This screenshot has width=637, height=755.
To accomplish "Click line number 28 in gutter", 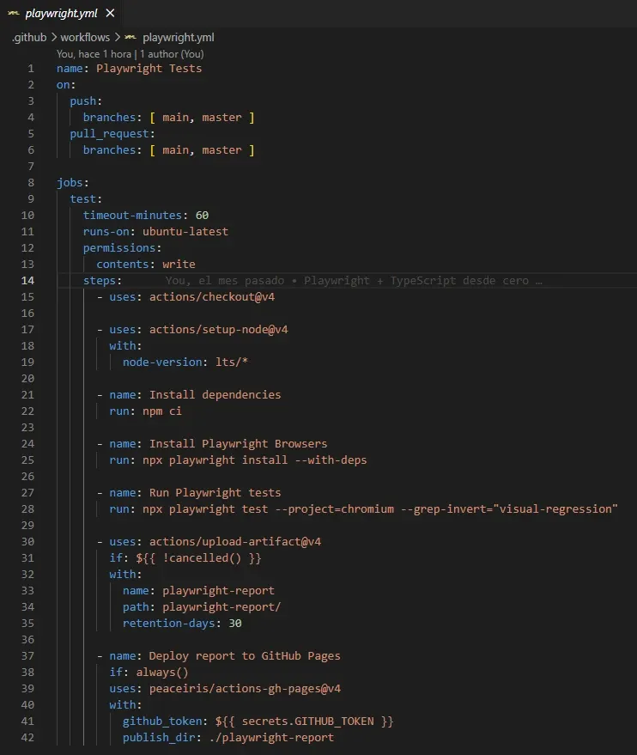I will (x=27, y=509).
